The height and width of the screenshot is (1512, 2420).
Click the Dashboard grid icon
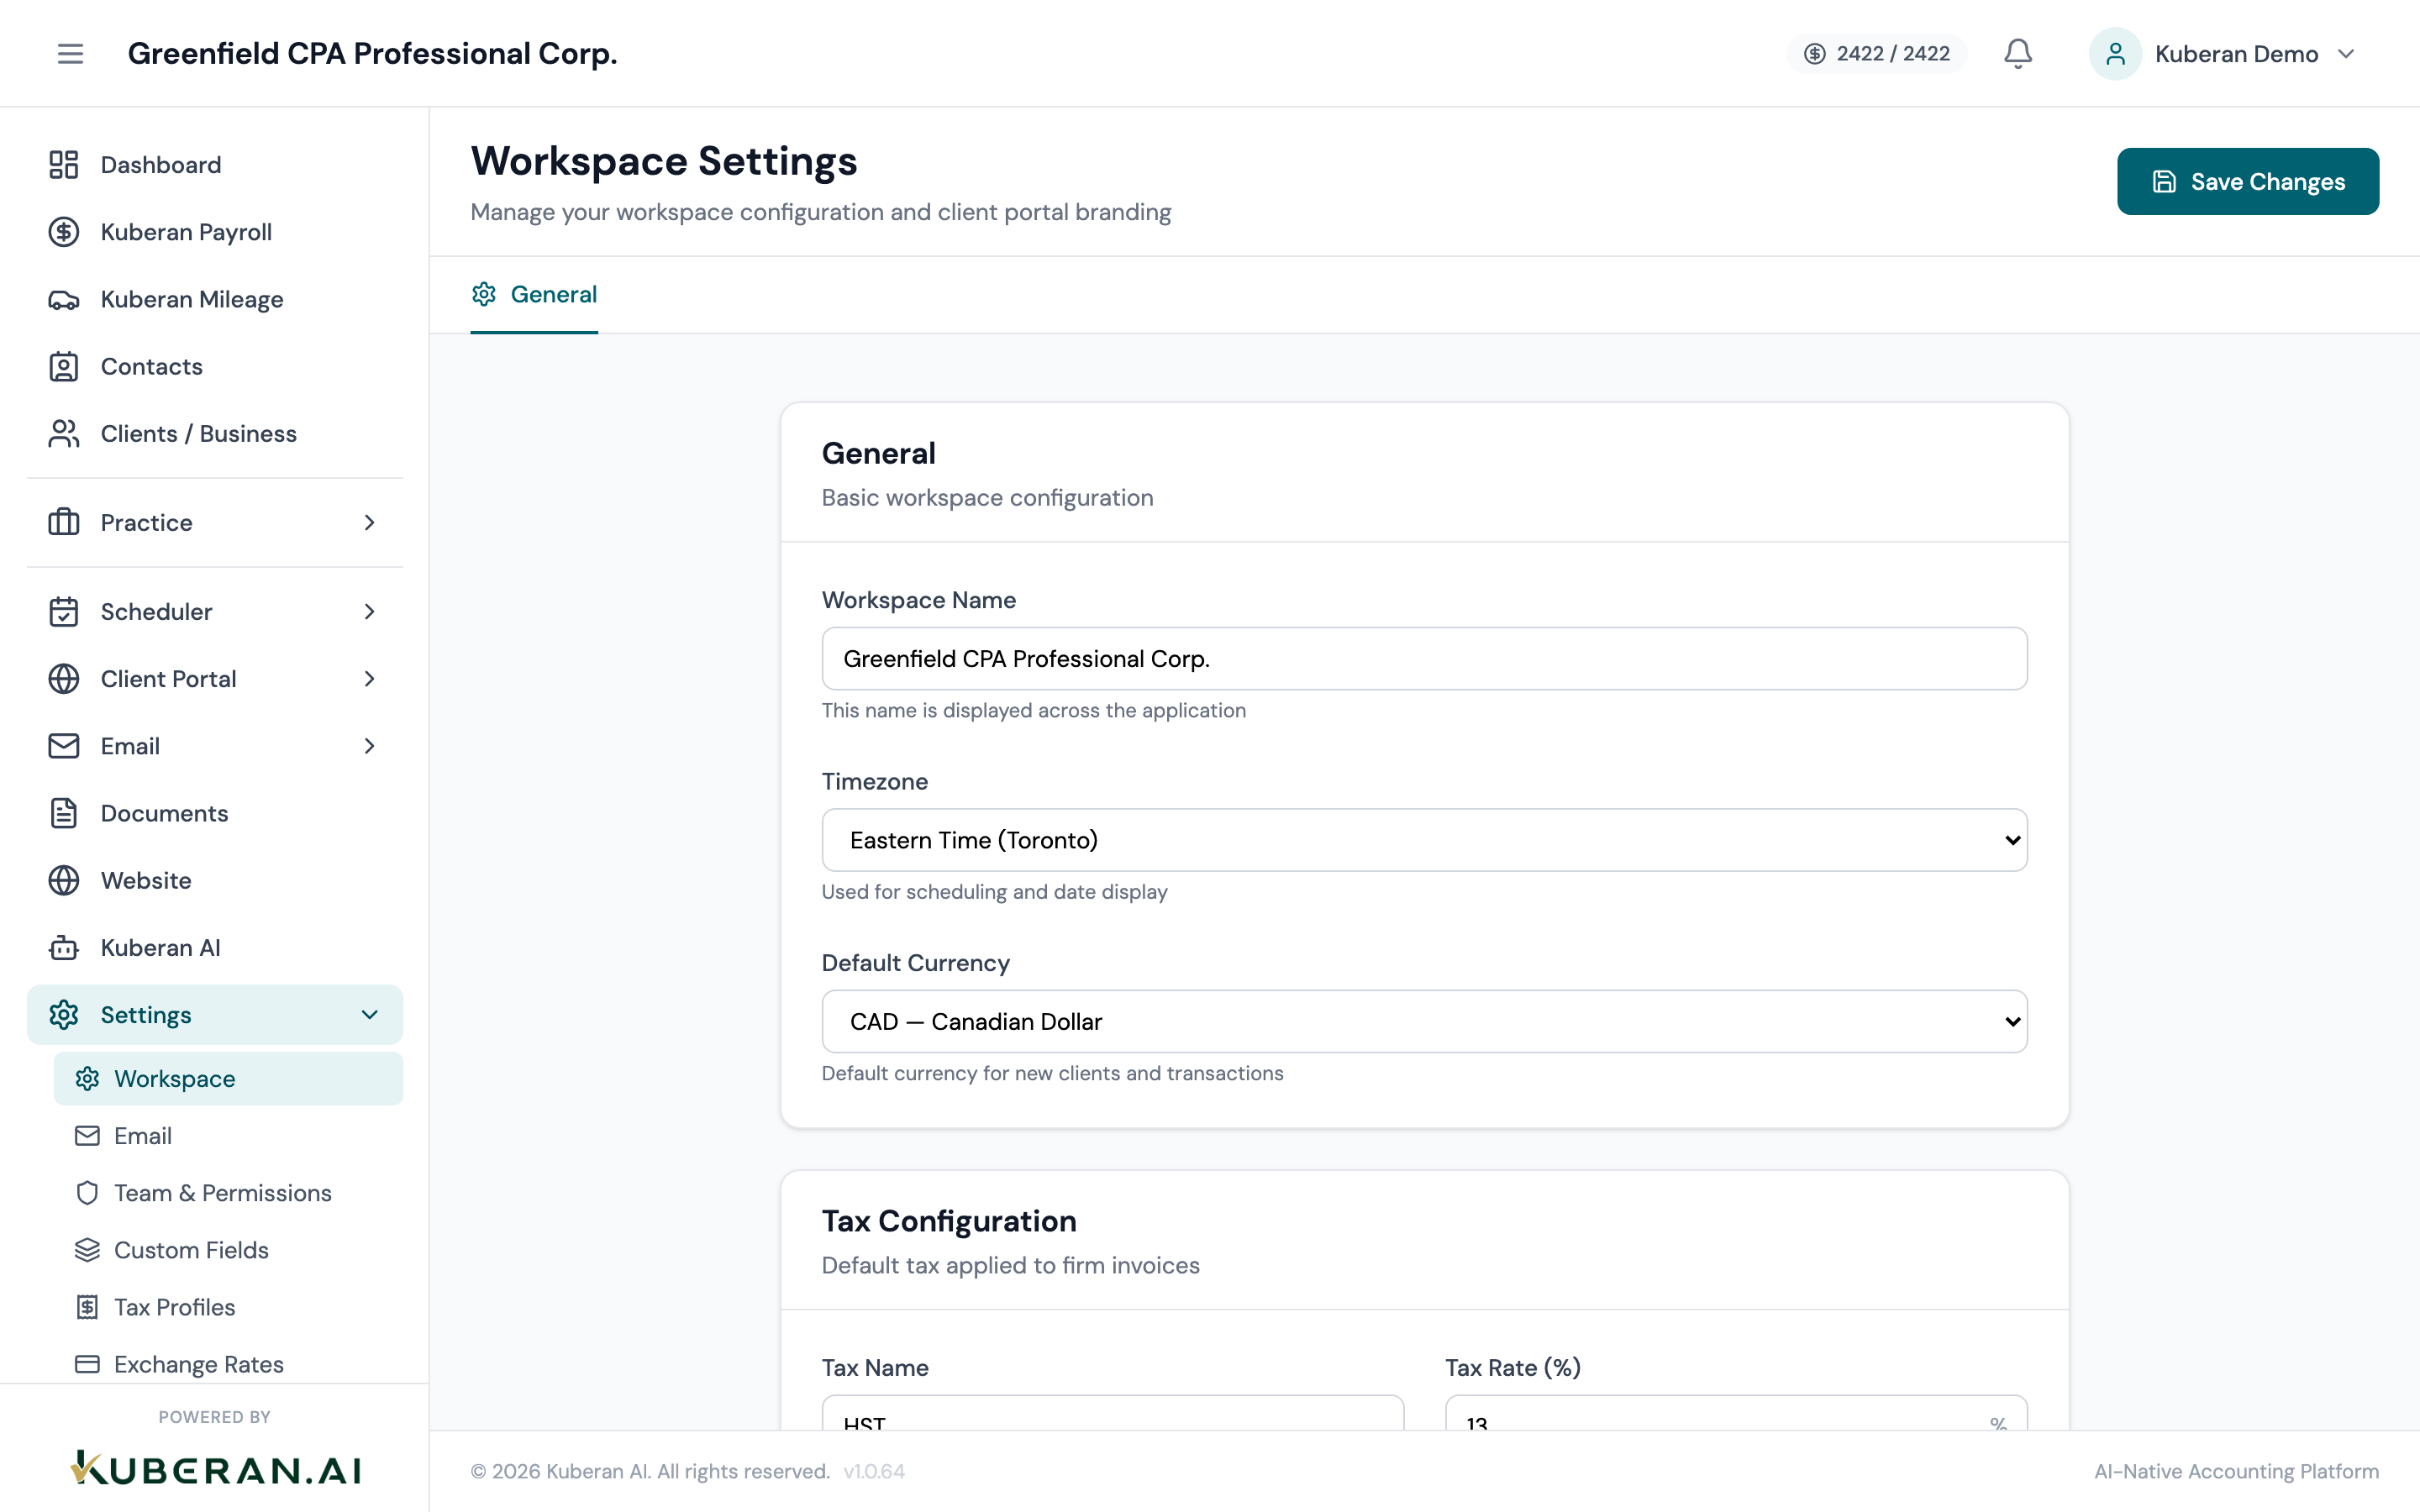coord(64,165)
